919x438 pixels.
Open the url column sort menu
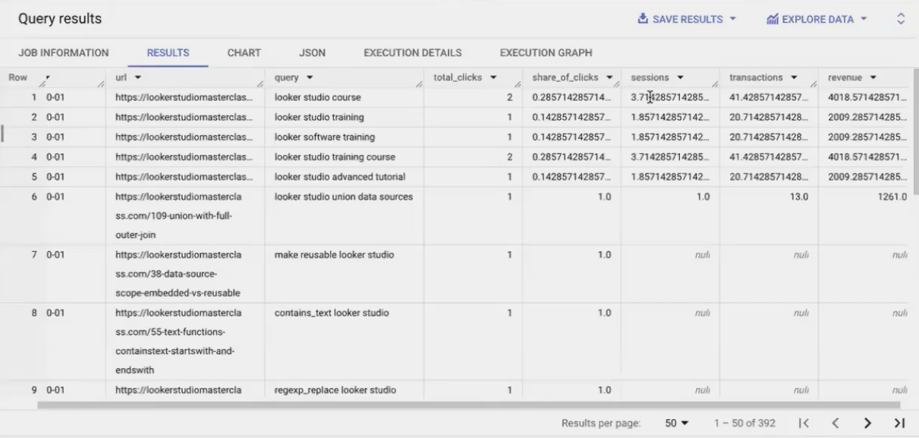[139, 77]
